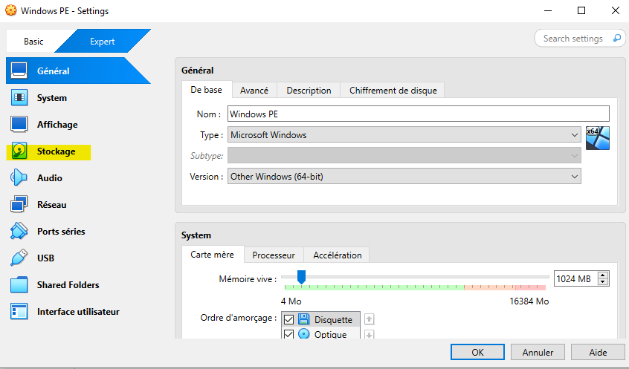
Task: Open the Processeur tab
Action: click(274, 255)
